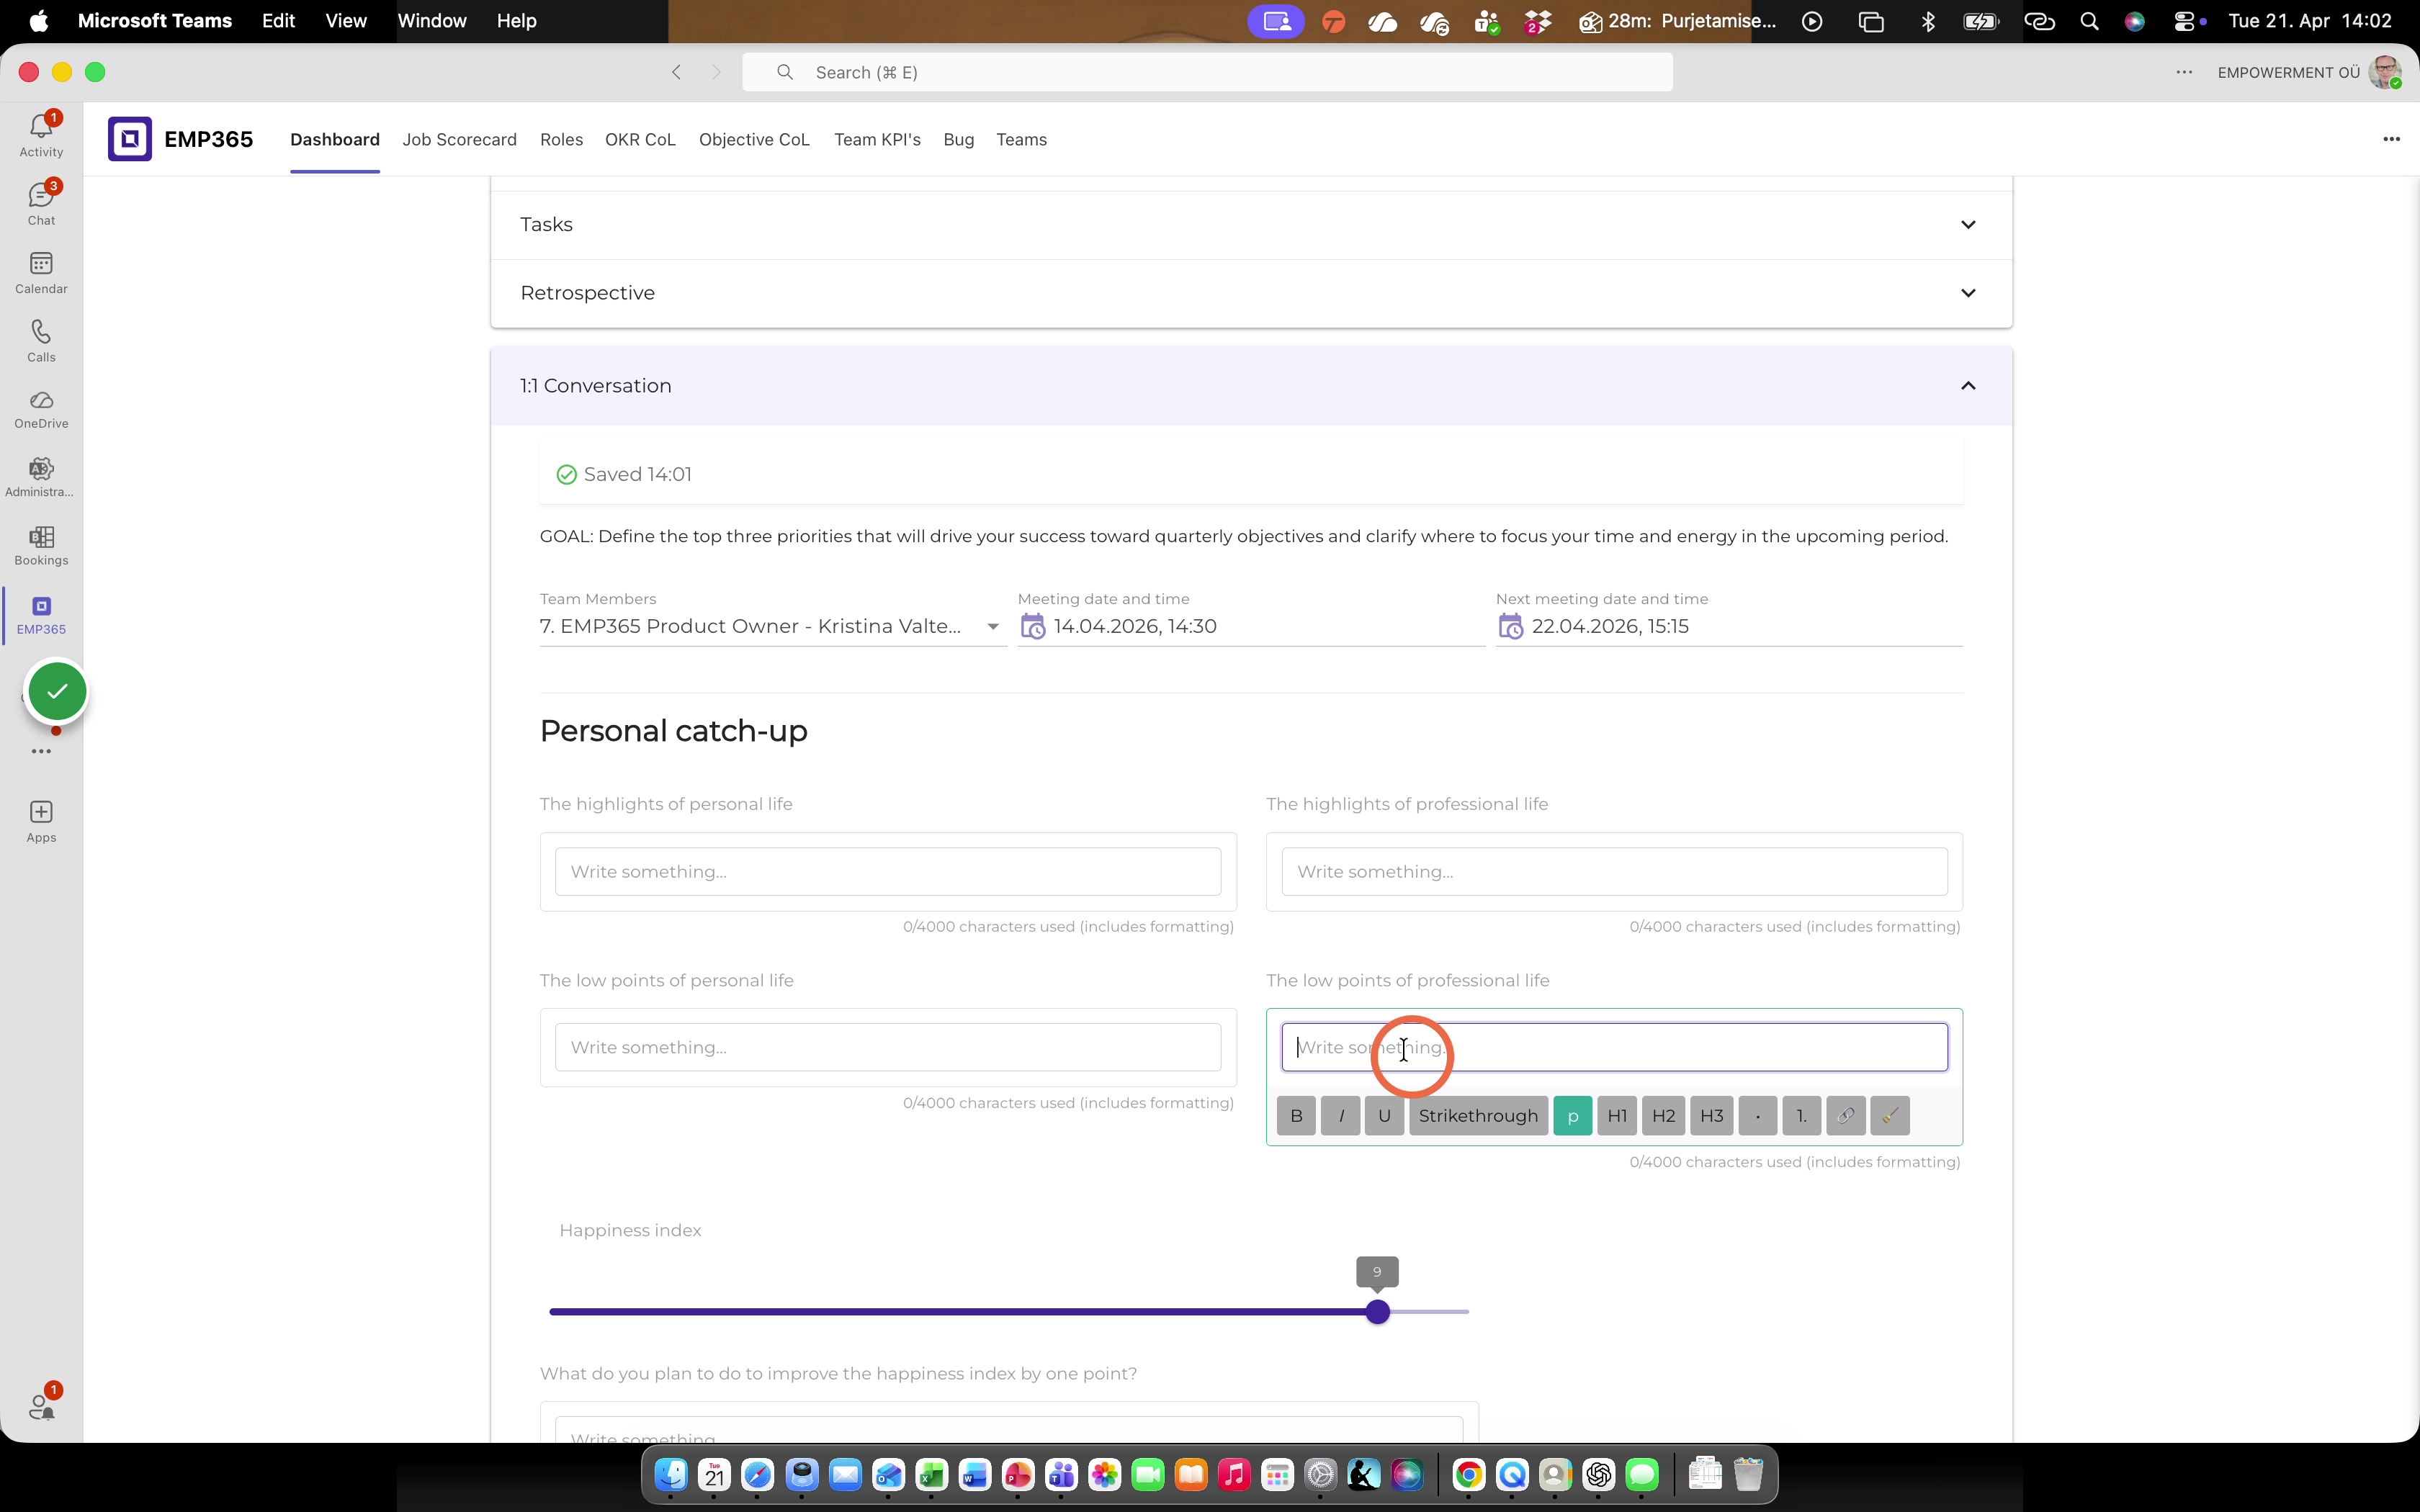Image resolution: width=2420 pixels, height=1512 pixels.
Task: Open Finder from the Dock
Action: click(x=670, y=1474)
